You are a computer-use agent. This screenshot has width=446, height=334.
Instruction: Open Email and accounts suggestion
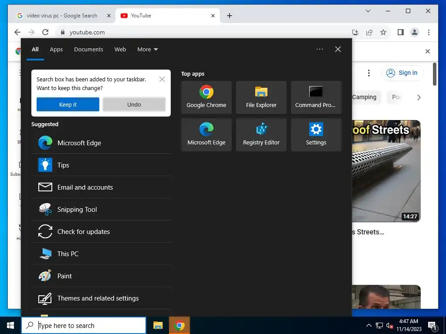(101, 187)
